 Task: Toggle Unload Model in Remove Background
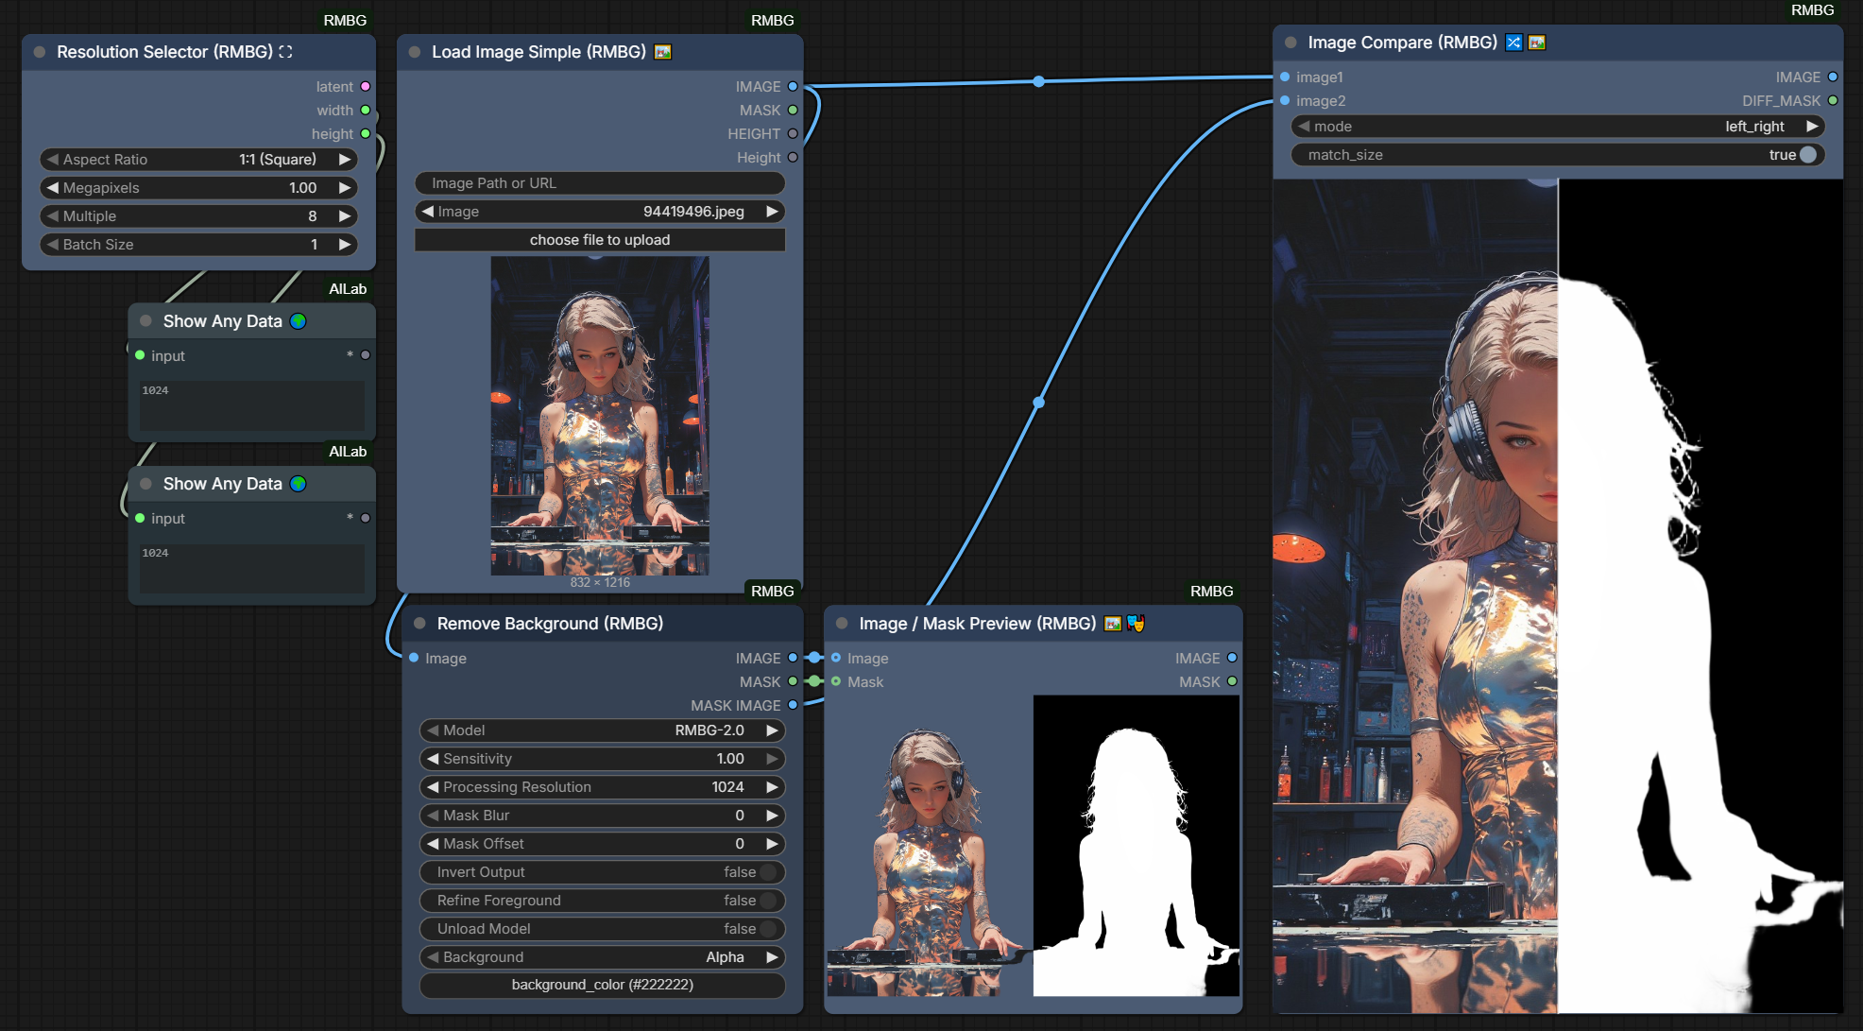click(x=768, y=929)
